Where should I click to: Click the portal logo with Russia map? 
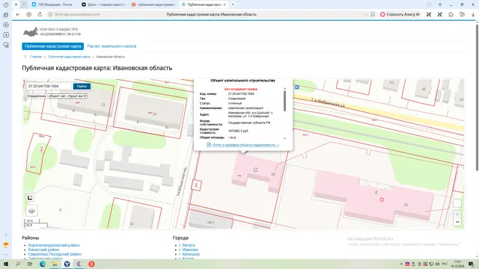click(52, 31)
